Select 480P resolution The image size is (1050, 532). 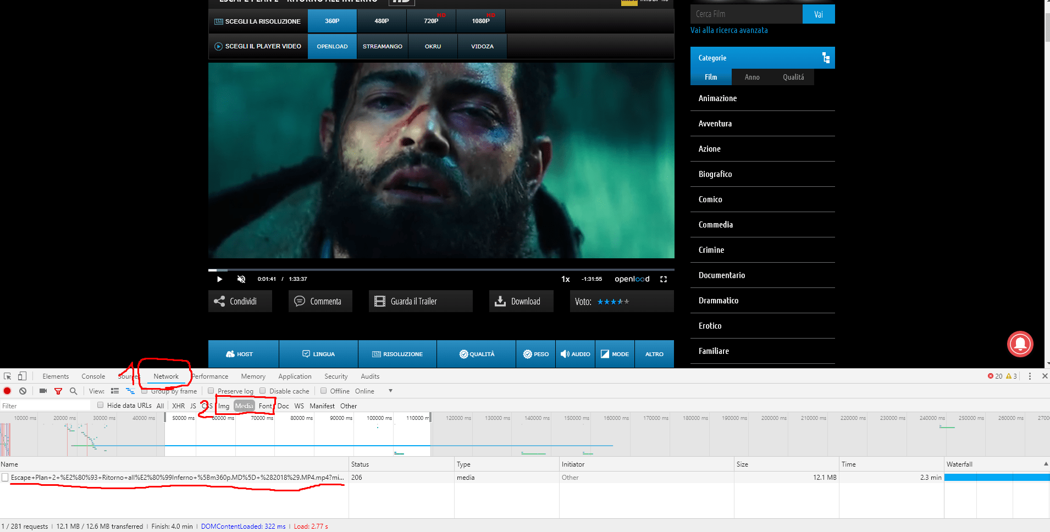pos(382,21)
